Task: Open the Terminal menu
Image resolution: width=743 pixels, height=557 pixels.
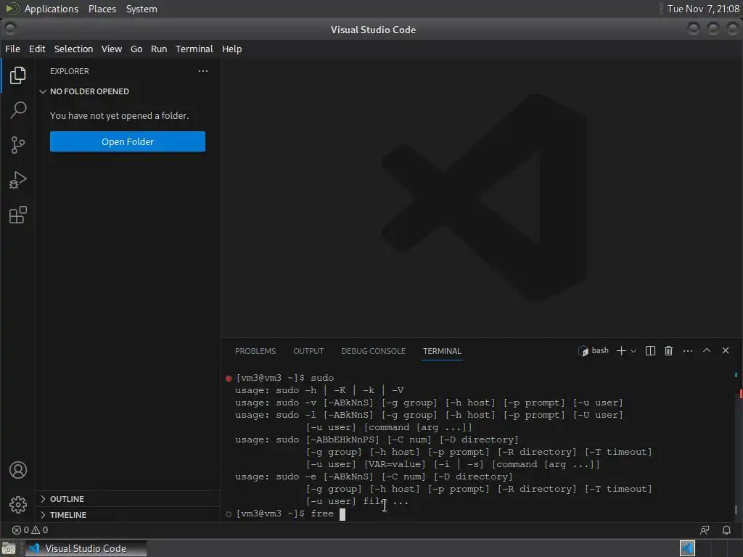Action: point(194,49)
